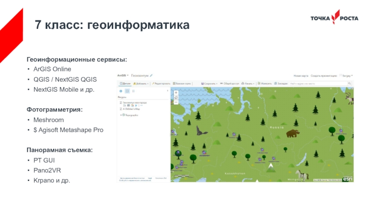Image resolution: width=370 pixels, height=208 pixels.
Task: Collapse the side panel with arrow
Action: 168,91
